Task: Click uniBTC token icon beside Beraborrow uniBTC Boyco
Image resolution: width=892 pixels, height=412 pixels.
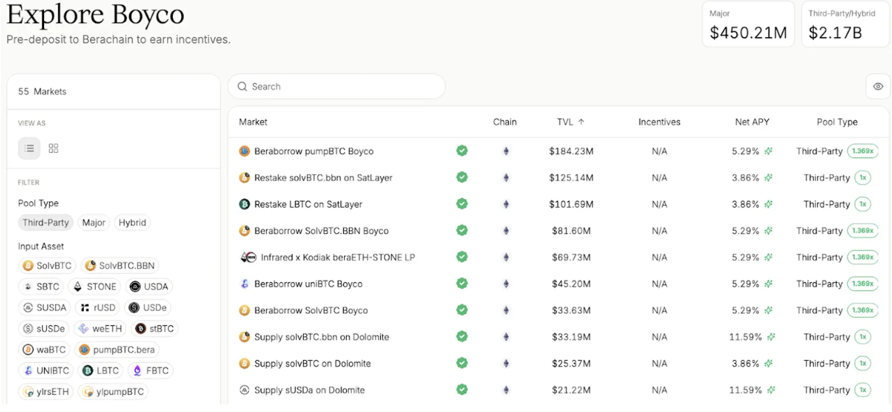Action: (x=244, y=284)
